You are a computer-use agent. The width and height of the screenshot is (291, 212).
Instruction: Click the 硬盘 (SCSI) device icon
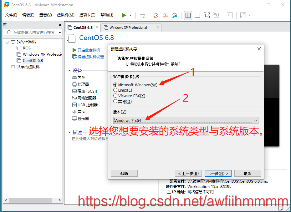74,91
